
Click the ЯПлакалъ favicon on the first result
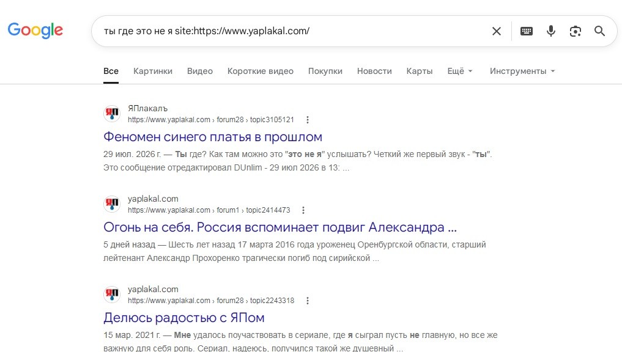112,114
